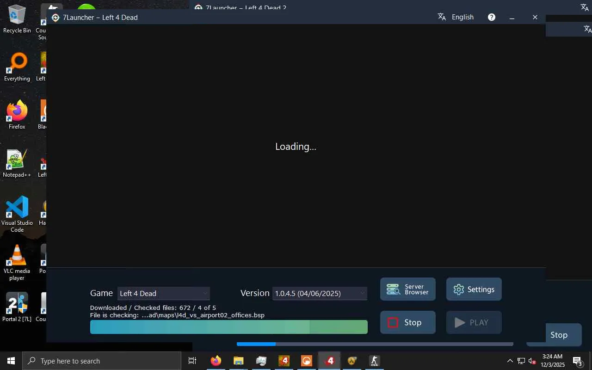Select the Everything desktop shortcut
Image resolution: width=592 pixels, height=370 pixels.
(17, 67)
